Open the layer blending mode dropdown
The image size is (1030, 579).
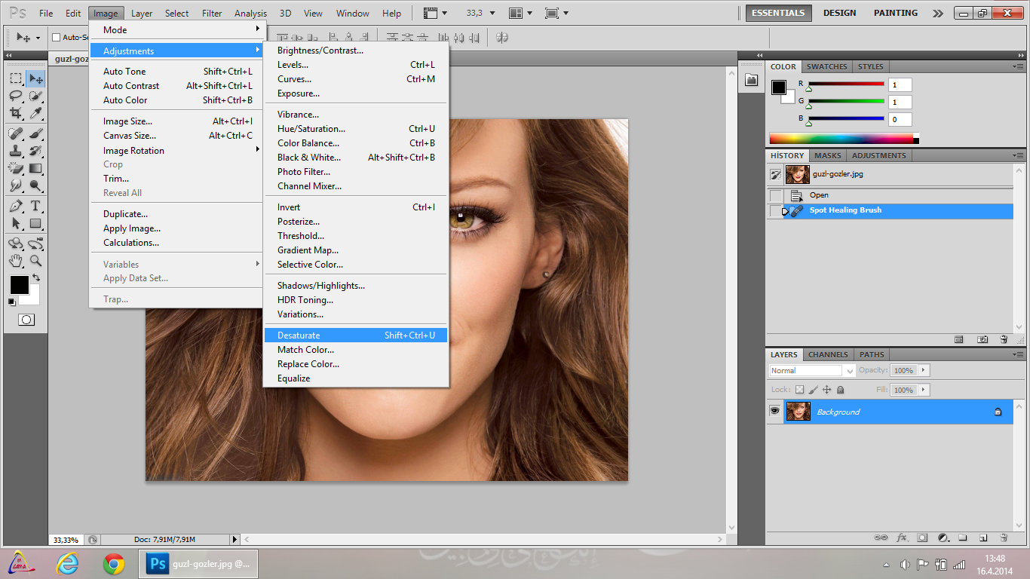812,370
